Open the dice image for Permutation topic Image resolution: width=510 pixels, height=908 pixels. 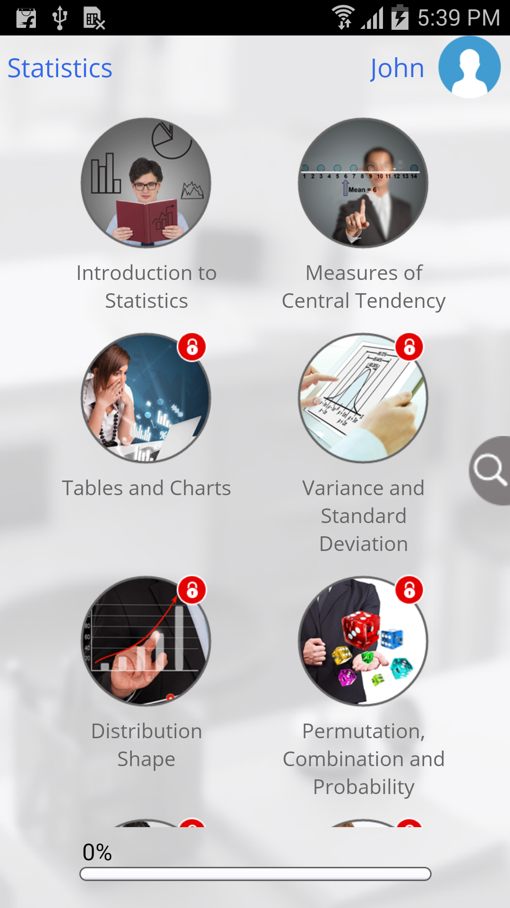coord(363,641)
